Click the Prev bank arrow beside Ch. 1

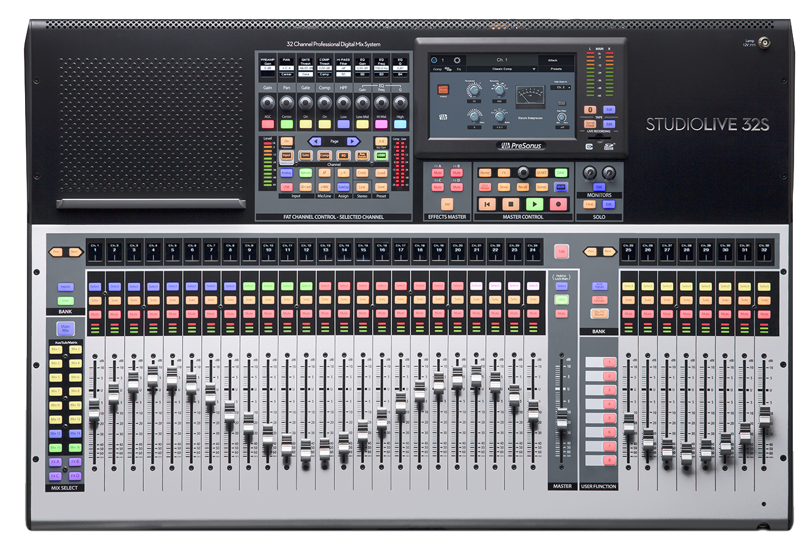point(57,252)
